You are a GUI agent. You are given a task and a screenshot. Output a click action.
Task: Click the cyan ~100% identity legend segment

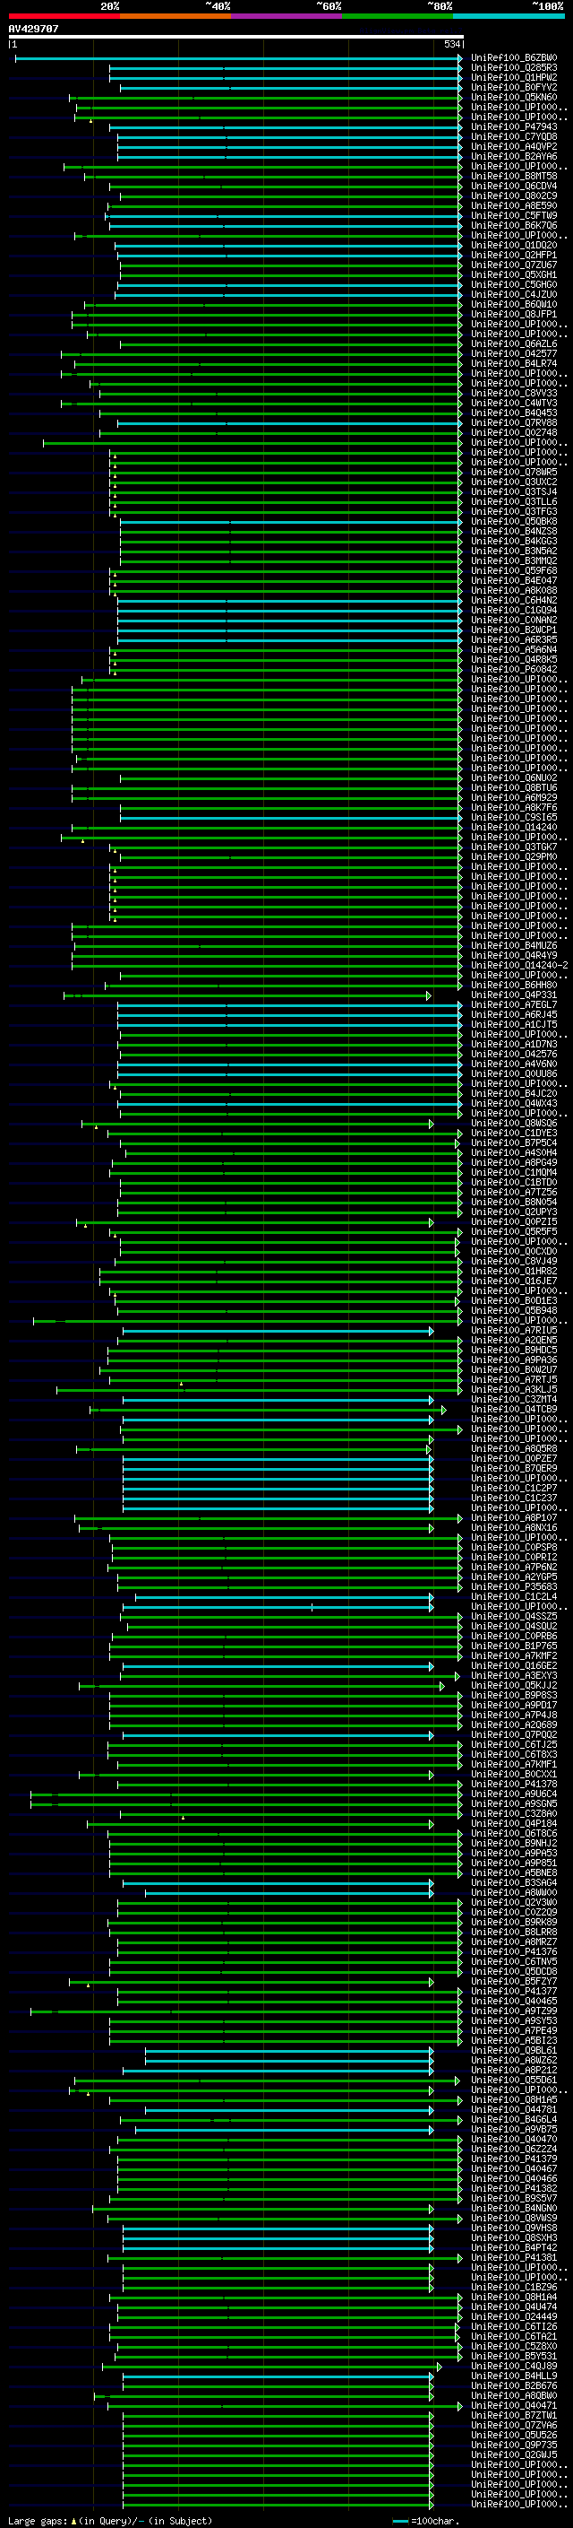[509, 16]
